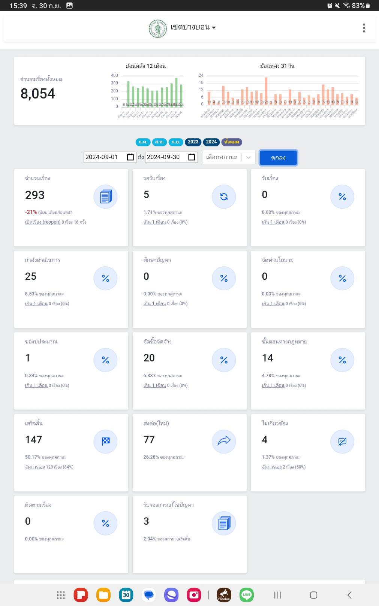The image size is (379, 606).
Task: Tap the refresh icon in รอรับเรื่อง card
Action: click(x=224, y=197)
